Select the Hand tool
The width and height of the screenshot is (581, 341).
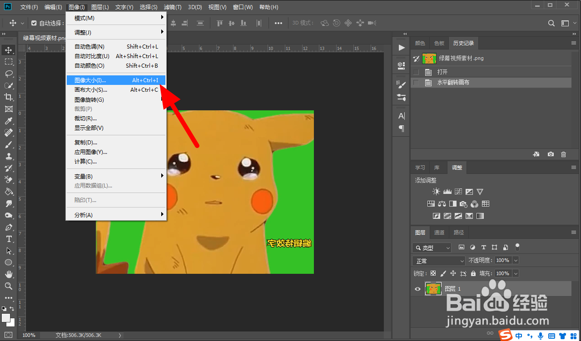pyautogui.click(x=9, y=274)
